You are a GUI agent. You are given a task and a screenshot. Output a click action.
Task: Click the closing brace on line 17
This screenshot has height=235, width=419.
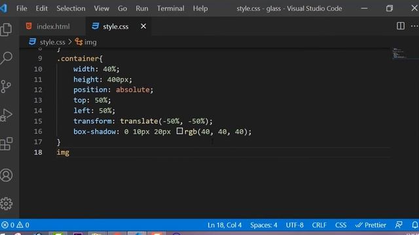tap(59, 142)
